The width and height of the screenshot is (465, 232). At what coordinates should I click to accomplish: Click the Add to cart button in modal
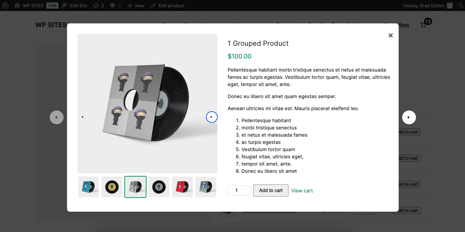(271, 190)
